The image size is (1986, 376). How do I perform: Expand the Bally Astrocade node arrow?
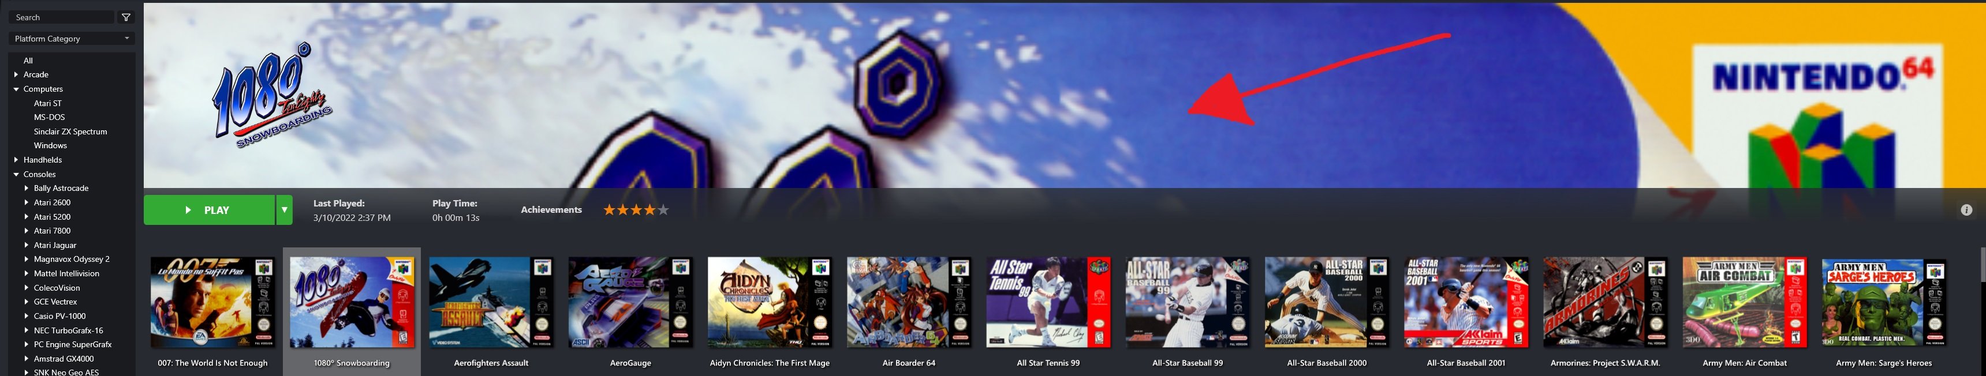tap(26, 188)
